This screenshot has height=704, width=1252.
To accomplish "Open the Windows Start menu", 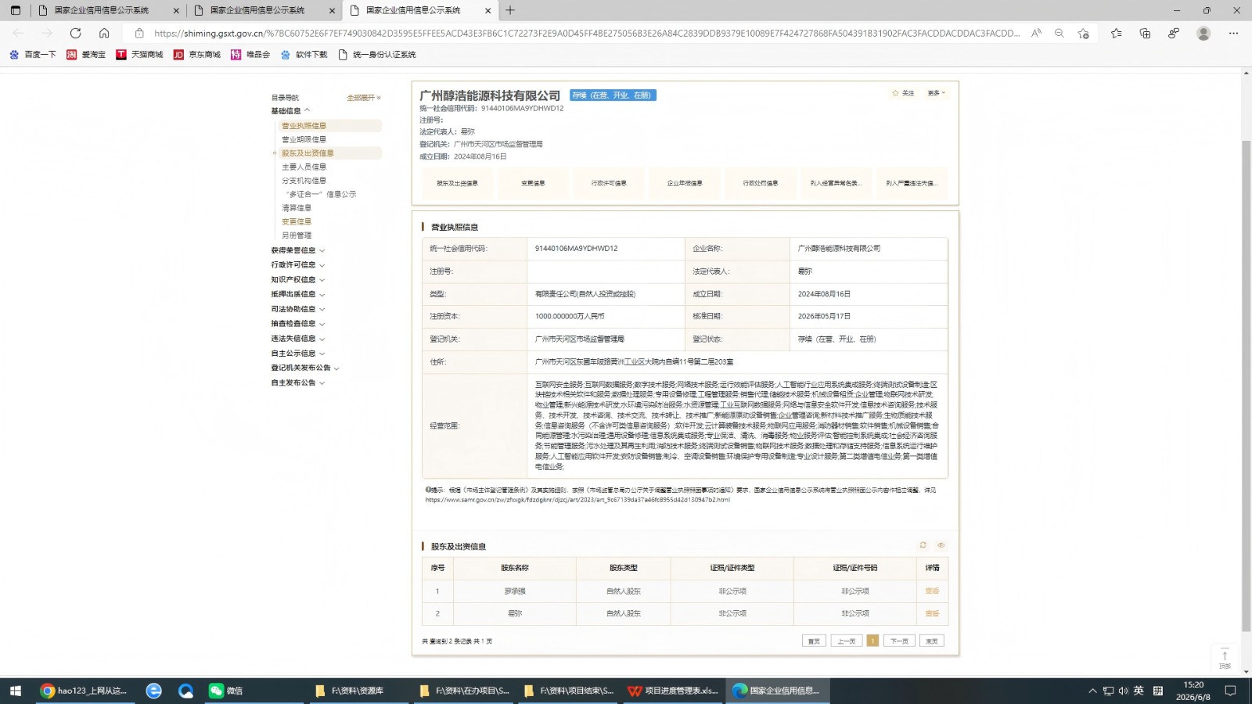I will coord(15,691).
